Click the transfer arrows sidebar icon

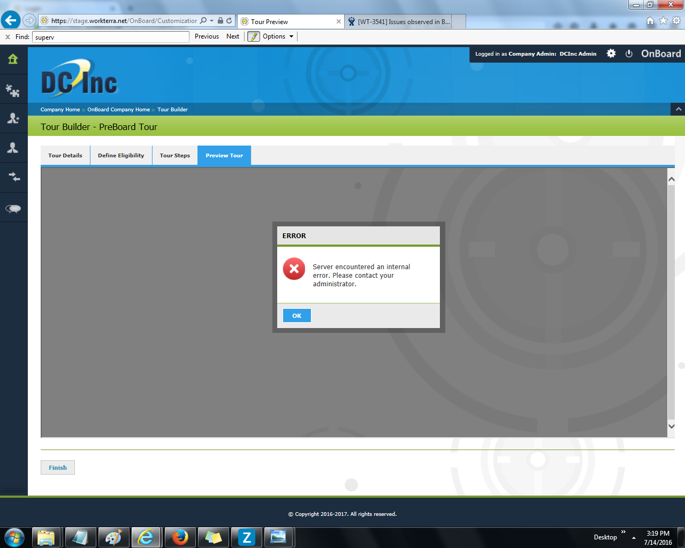coord(13,177)
